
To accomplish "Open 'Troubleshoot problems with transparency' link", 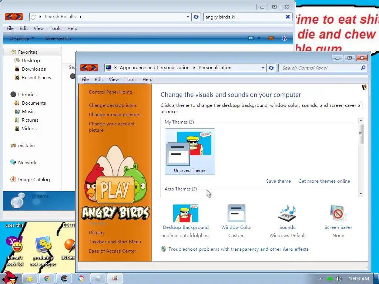I will 238,249.
